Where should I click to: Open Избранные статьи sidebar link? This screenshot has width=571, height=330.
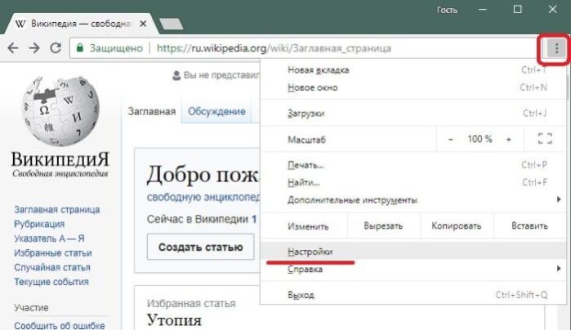tap(53, 252)
